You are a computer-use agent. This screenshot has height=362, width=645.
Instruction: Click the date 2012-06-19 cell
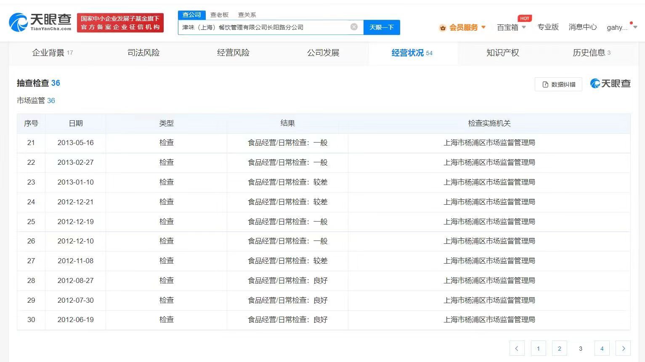[x=76, y=320]
